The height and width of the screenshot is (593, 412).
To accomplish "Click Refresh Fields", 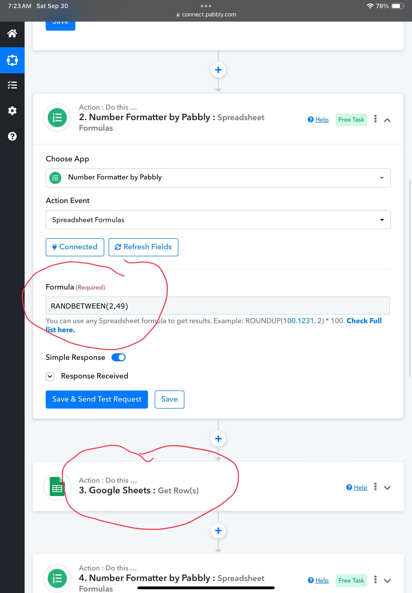I will pyautogui.click(x=143, y=247).
